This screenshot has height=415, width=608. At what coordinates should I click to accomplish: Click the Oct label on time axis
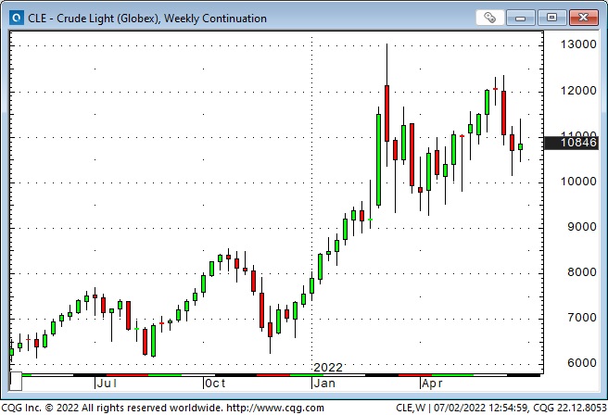215,384
